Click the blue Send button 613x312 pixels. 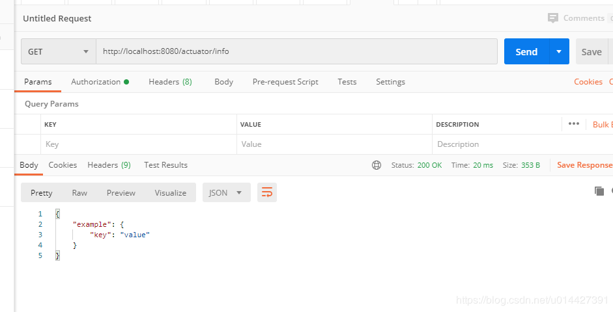coord(526,51)
